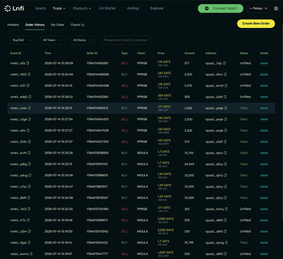Click the Status column header

point(244,53)
